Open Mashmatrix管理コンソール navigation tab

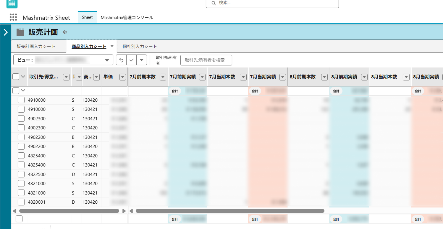click(127, 18)
